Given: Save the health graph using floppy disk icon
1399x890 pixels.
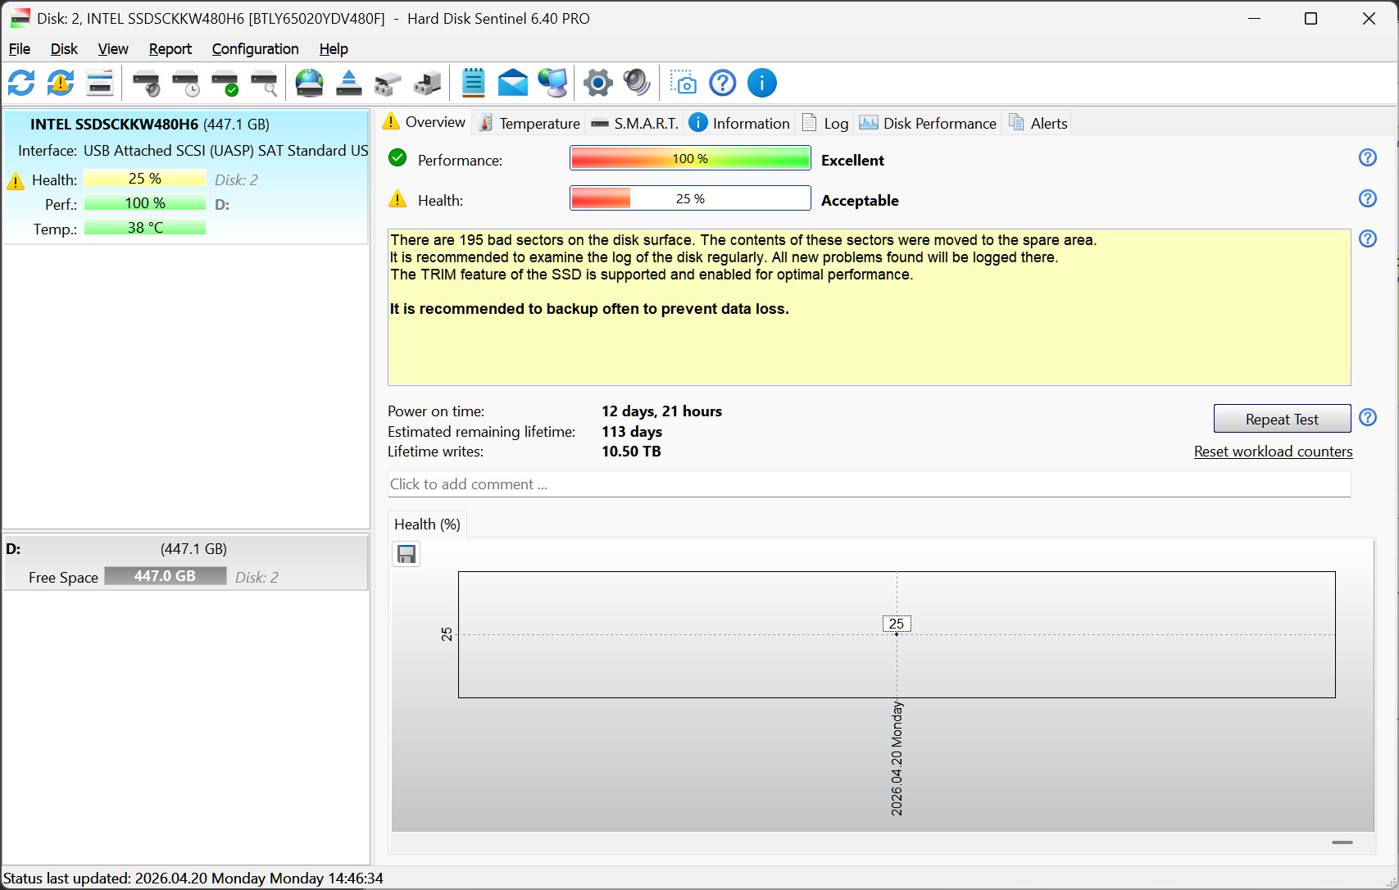Looking at the screenshot, I should pyautogui.click(x=407, y=554).
